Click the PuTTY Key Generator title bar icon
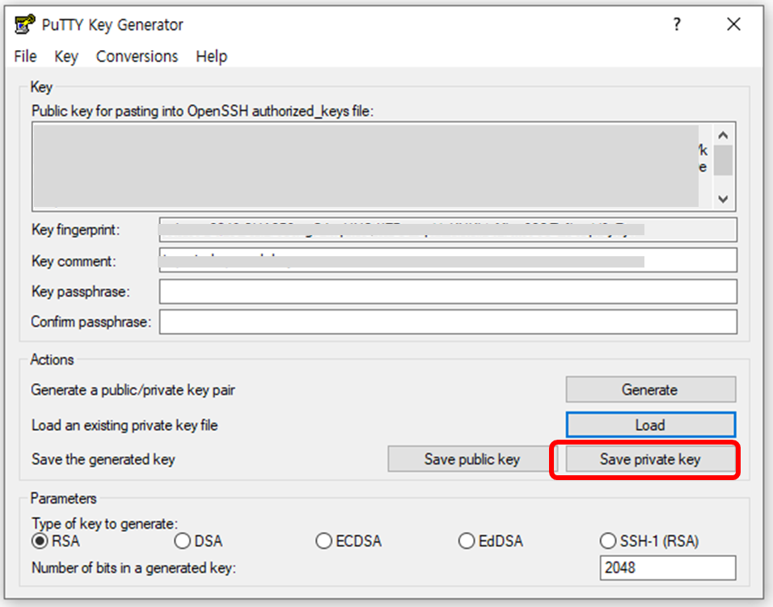 pos(24,24)
